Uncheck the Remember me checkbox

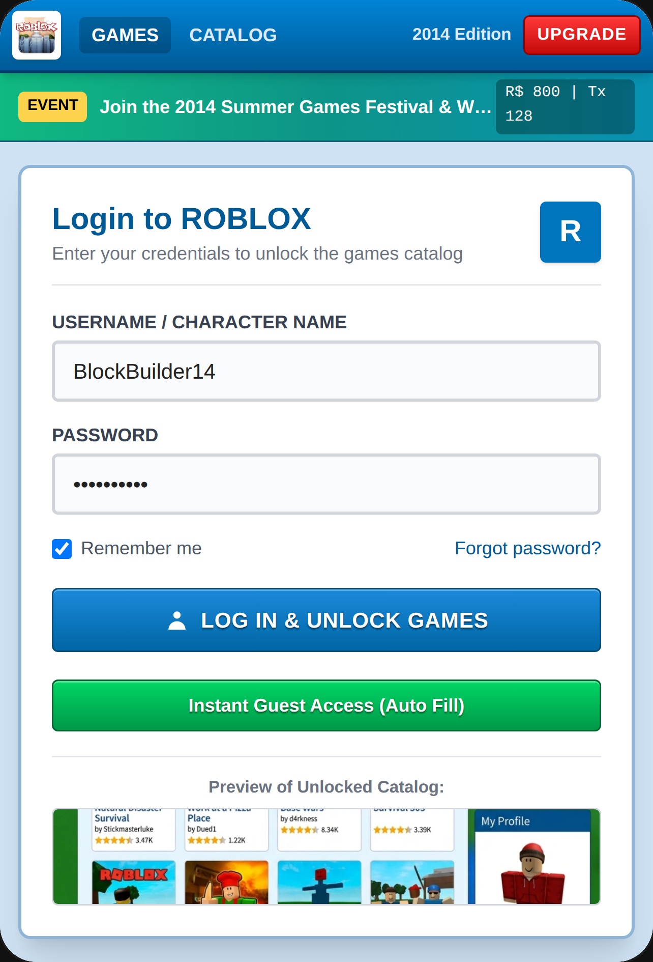click(x=62, y=549)
